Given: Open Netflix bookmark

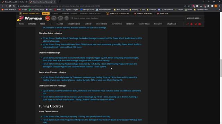Looking at the screenshot, I should point(58,10).
